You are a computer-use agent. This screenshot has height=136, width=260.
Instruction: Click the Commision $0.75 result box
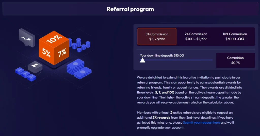235,60
